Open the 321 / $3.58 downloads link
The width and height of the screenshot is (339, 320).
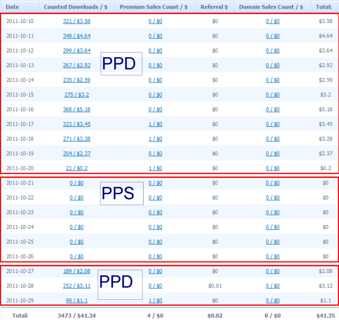click(77, 21)
